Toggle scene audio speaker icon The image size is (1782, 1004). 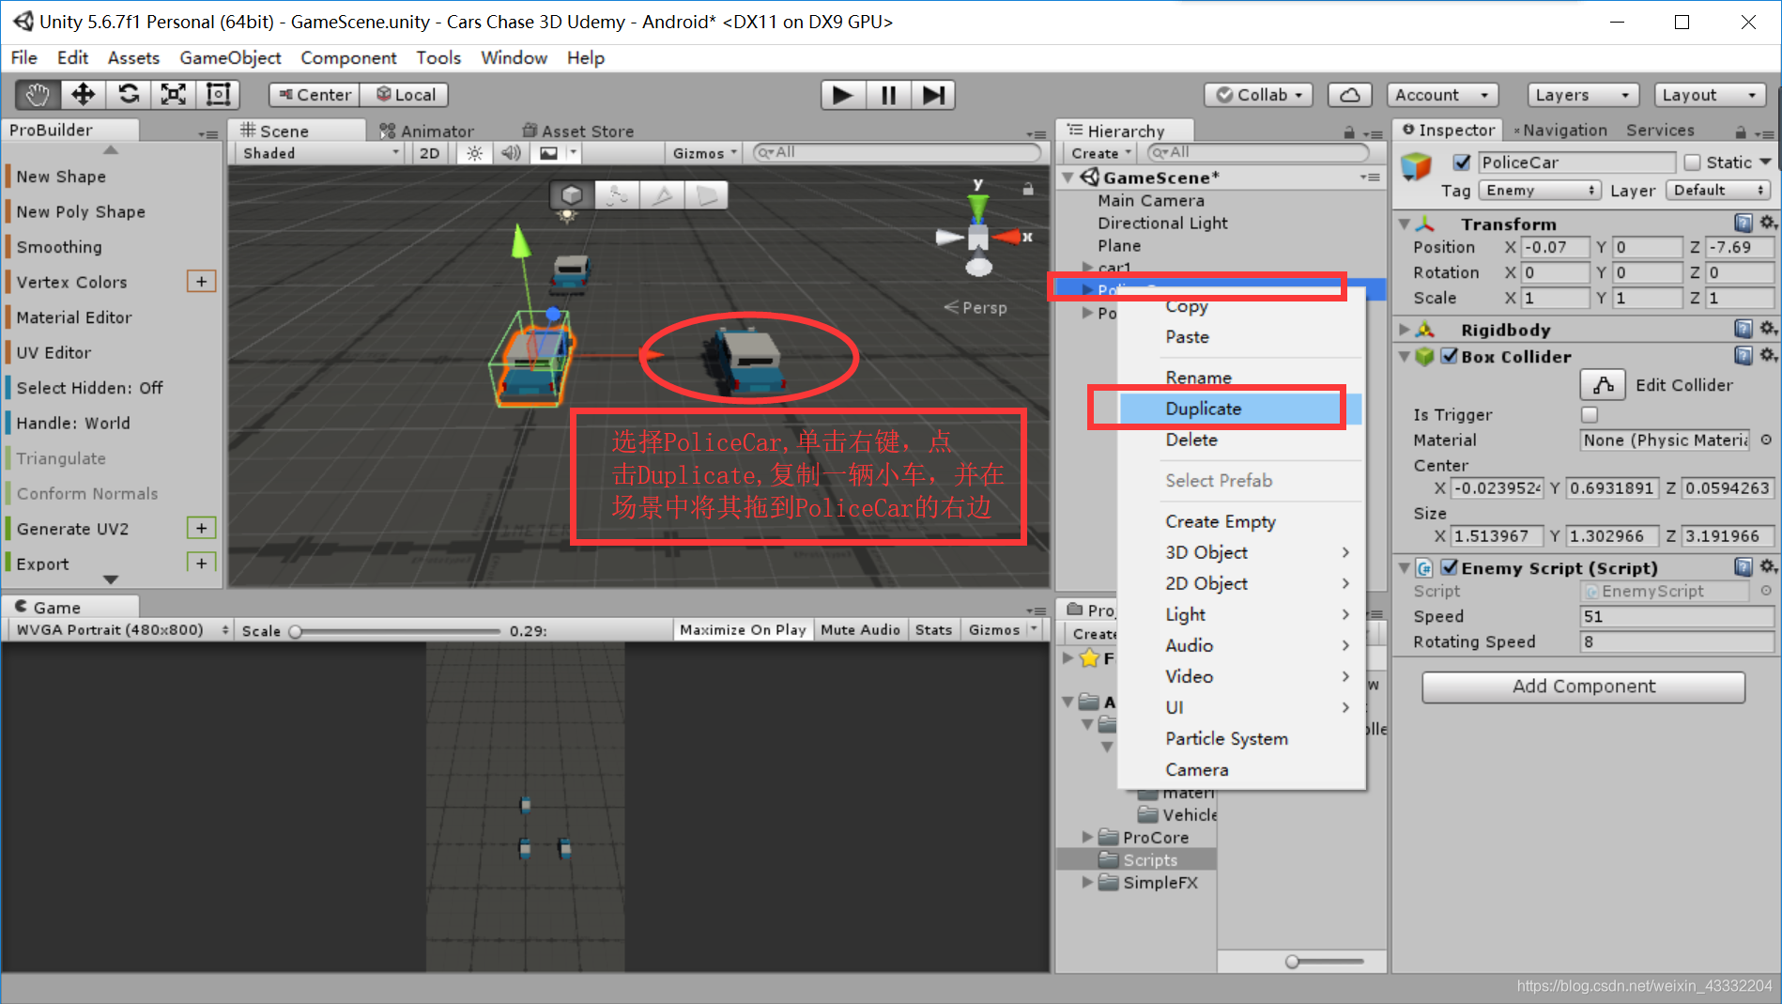(511, 153)
